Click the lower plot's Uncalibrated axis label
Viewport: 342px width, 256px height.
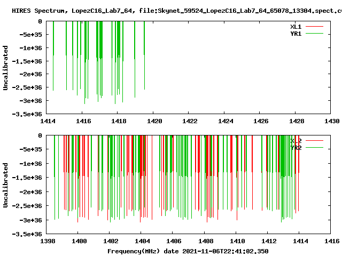pyautogui.click(x=5, y=185)
